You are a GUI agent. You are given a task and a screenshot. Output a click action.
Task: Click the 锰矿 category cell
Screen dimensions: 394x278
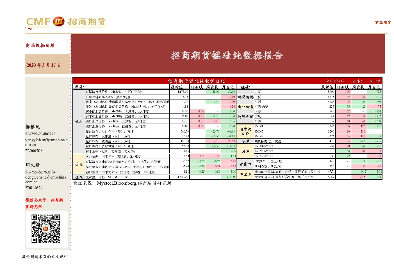point(79,122)
